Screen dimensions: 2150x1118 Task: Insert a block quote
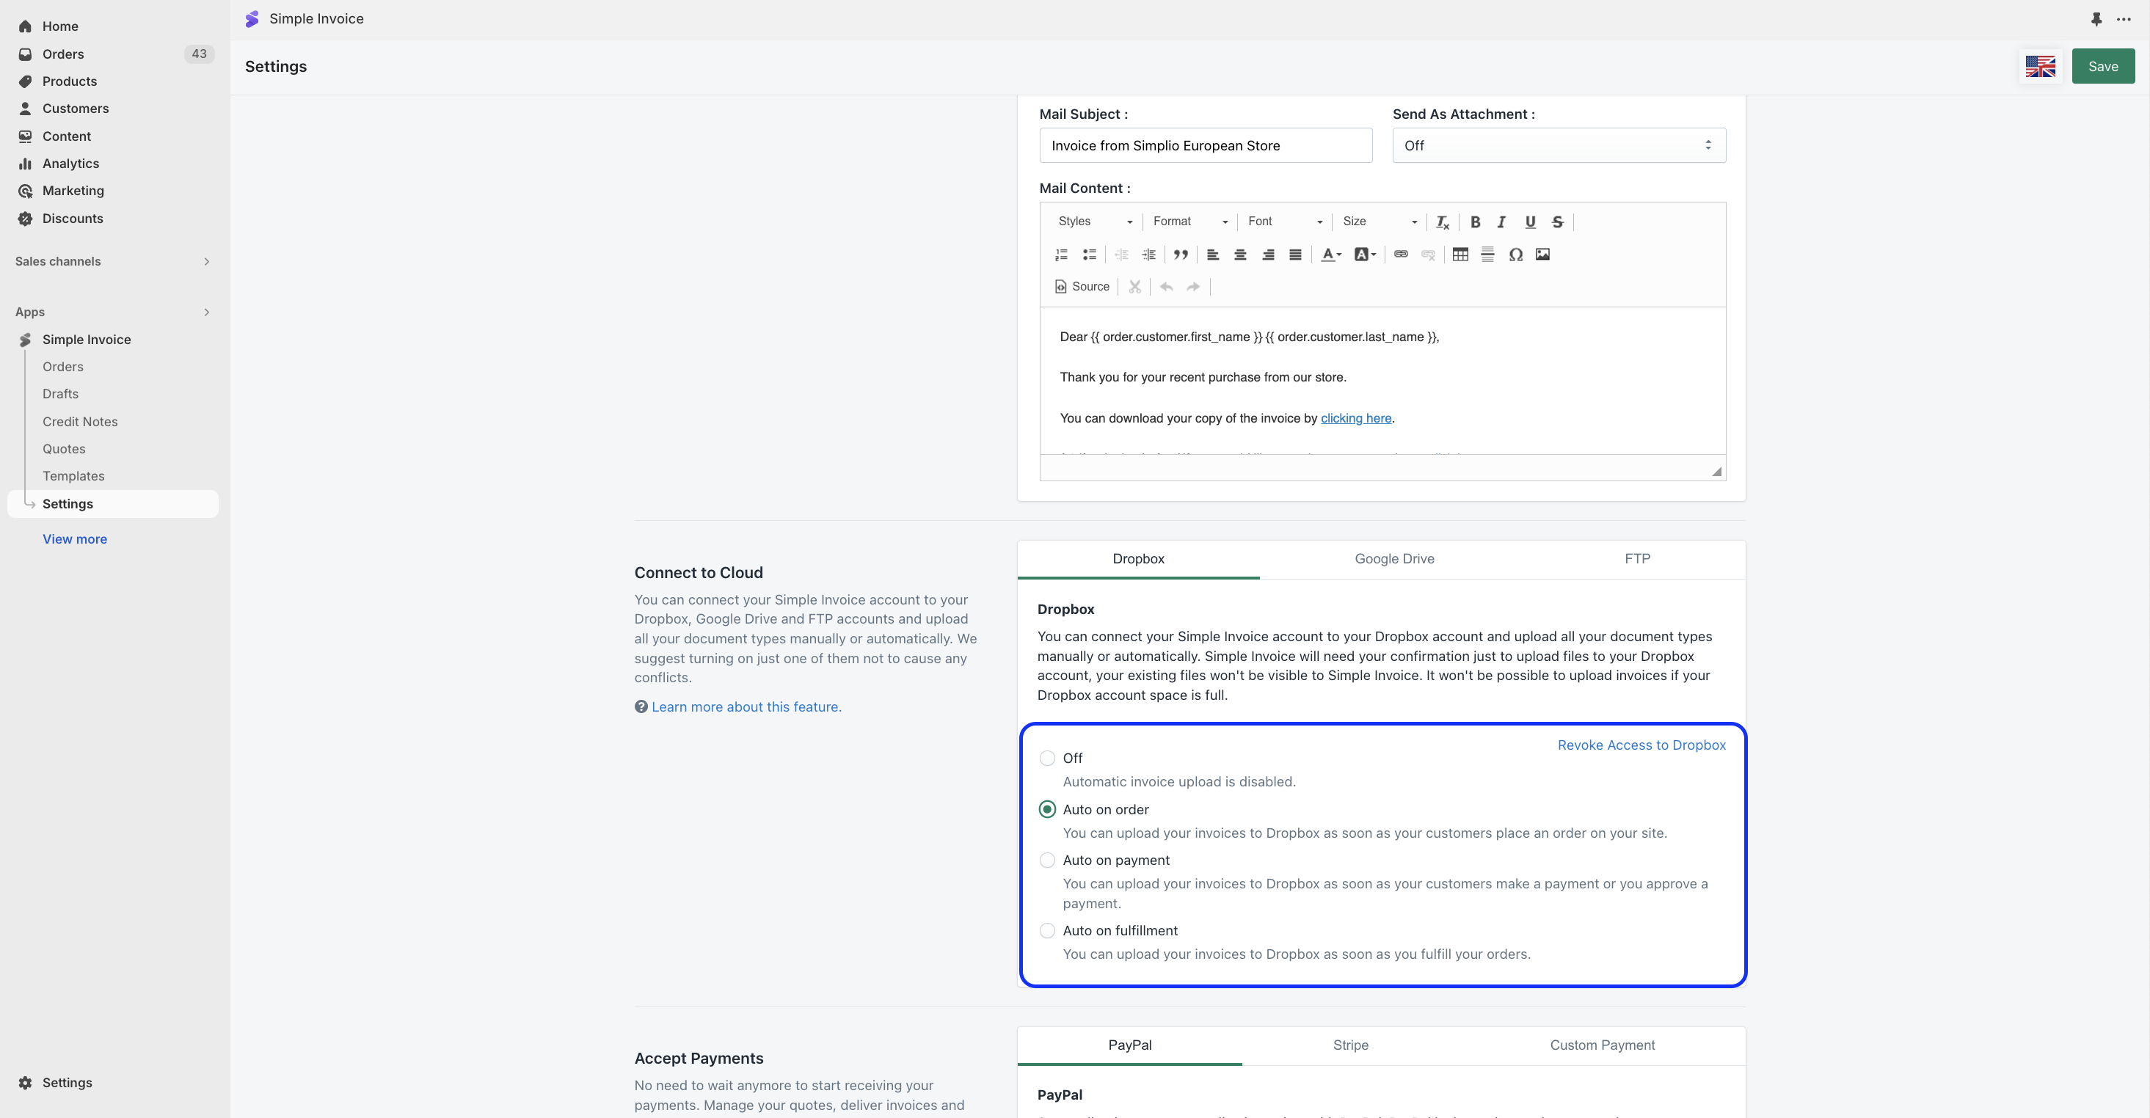pos(1180,255)
